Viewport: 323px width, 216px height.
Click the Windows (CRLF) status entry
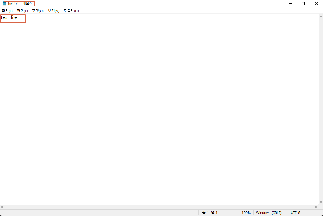point(268,213)
